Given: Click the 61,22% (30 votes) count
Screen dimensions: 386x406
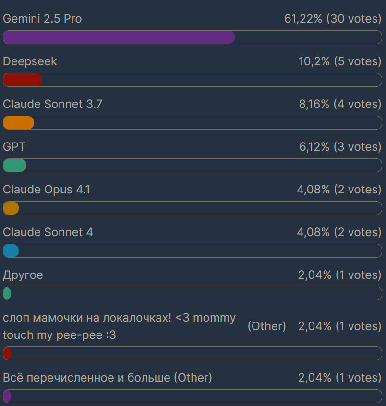Looking at the screenshot, I should 332,19.
